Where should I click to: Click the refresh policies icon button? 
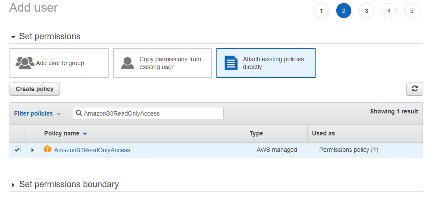pos(414,89)
